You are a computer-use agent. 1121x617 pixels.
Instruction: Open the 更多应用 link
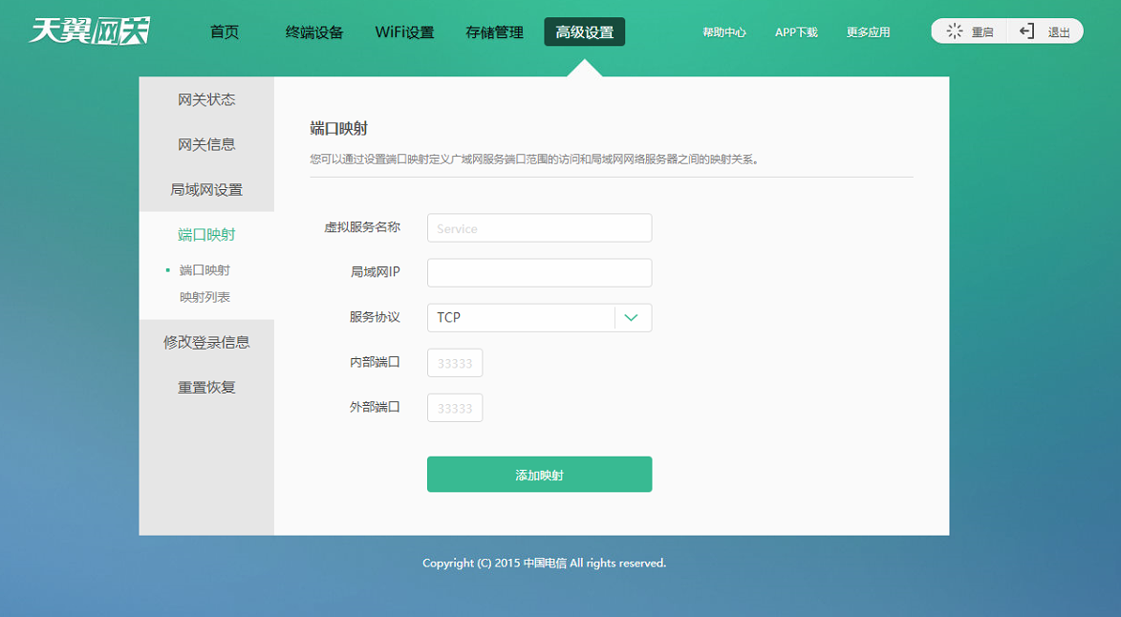point(868,32)
